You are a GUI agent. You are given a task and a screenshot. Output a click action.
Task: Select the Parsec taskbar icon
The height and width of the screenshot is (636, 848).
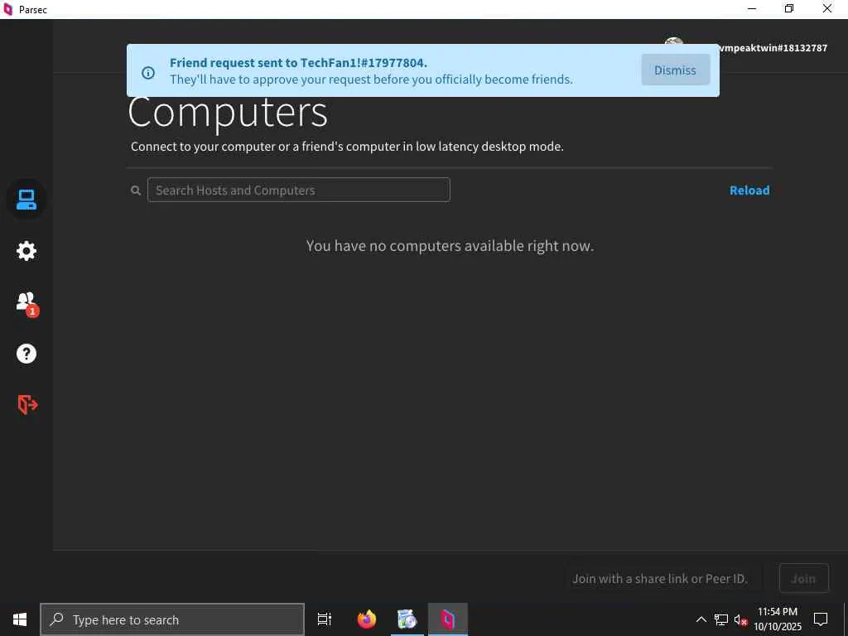pos(448,619)
